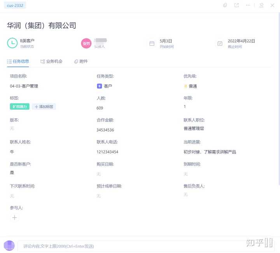Screen dimensions: 280x253
Task: Click the vertical scrollbar on right
Action: [279, 99]
